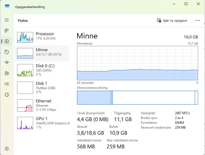Open the Processes page icon

[7, 31]
